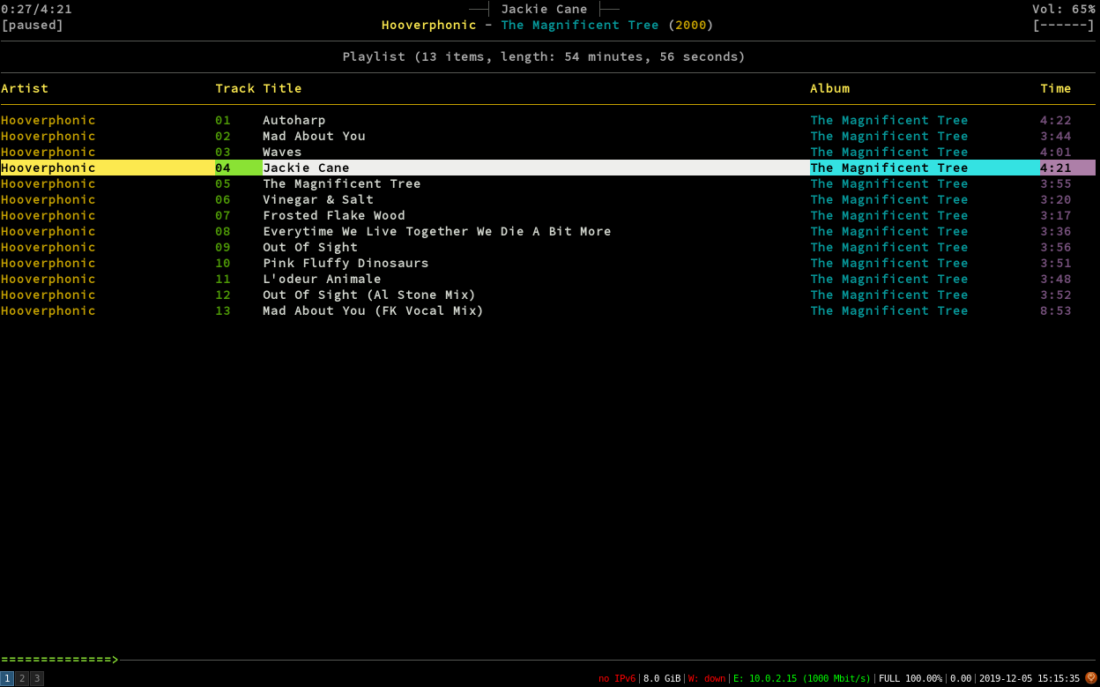
Task: Switch to workspace 2
Action: [22, 678]
